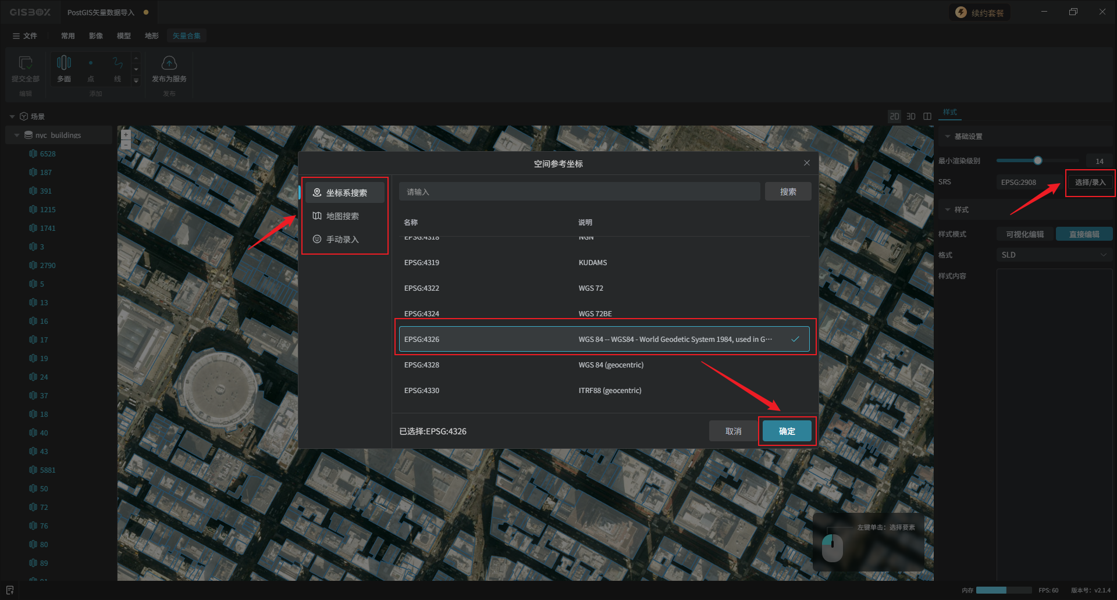Collapse the nyc_buildings layer tree
Image resolution: width=1117 pixels, height=600 pixels.
(17, 135)
